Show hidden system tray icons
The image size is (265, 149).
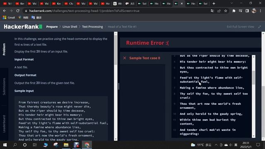coord(216,145)
